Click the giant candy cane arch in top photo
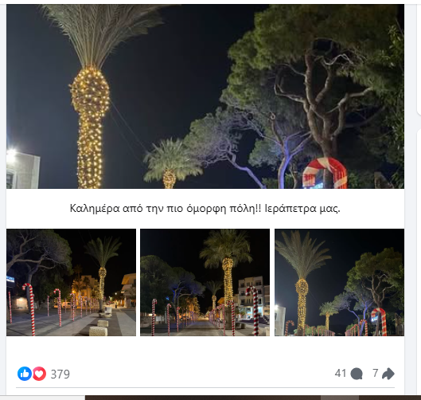This screenshot has height=400, width=421. click(x=325, y=173)
